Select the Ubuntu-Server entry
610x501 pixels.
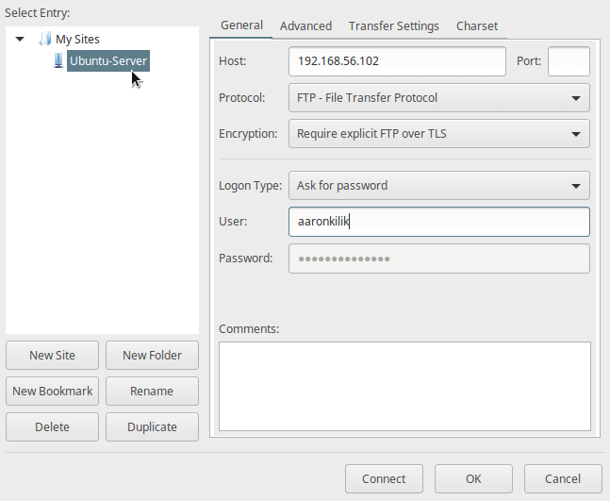108,60
